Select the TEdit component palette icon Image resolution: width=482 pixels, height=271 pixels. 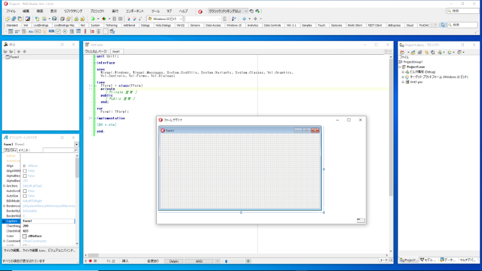37,31
